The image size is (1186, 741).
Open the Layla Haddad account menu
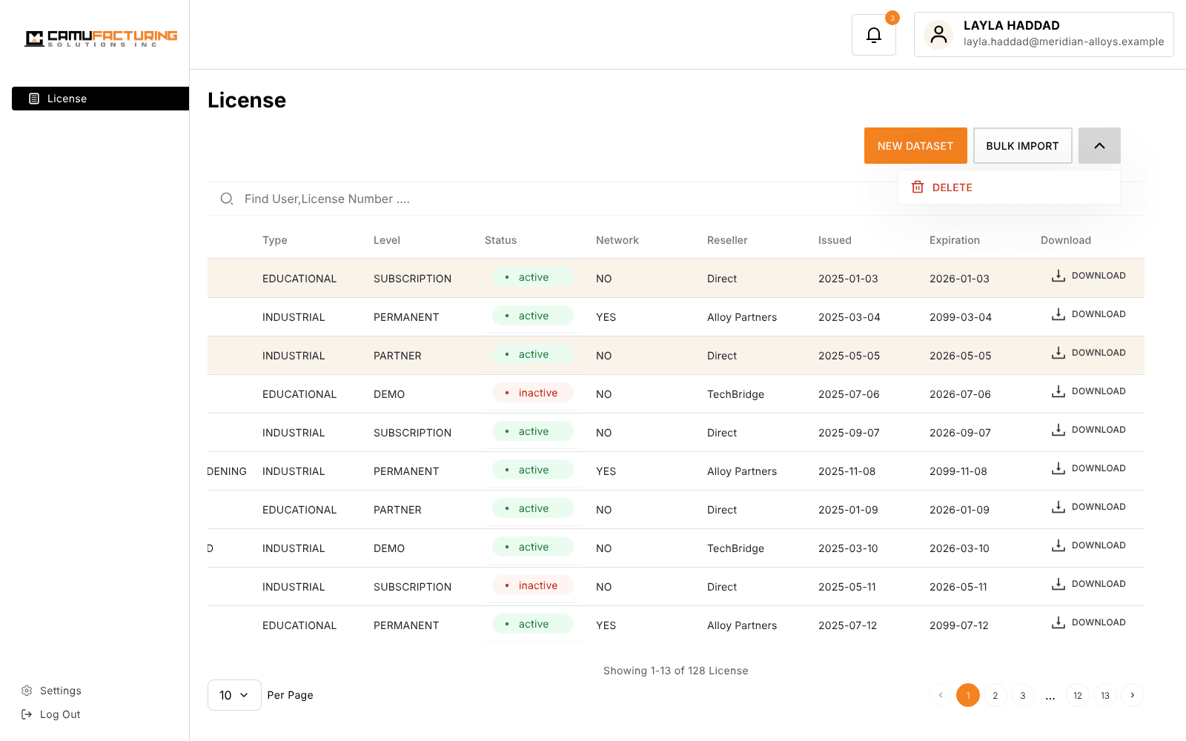pyautogui.click(x=1044, y=34)
